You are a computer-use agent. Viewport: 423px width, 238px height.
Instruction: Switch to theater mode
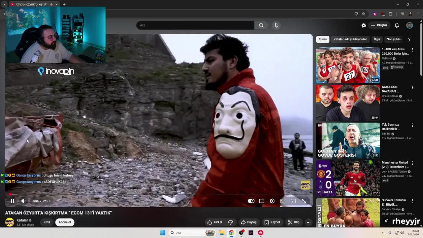click(x=283, y=201)
